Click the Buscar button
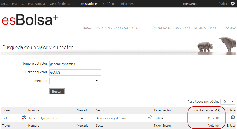 click(x=57, y=91)
